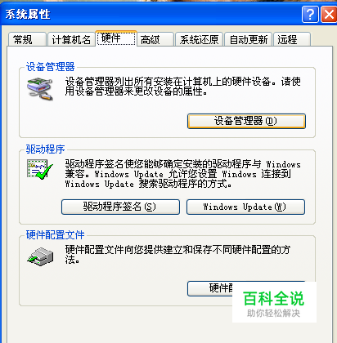Open the 远程 tab
The image size is (337, 343).
292,39
